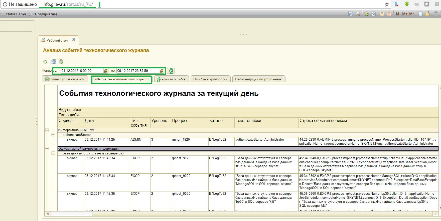Click the add-to-favorites star with arrow icon
The height and width of the screenshot is (221, 441).
366,14
